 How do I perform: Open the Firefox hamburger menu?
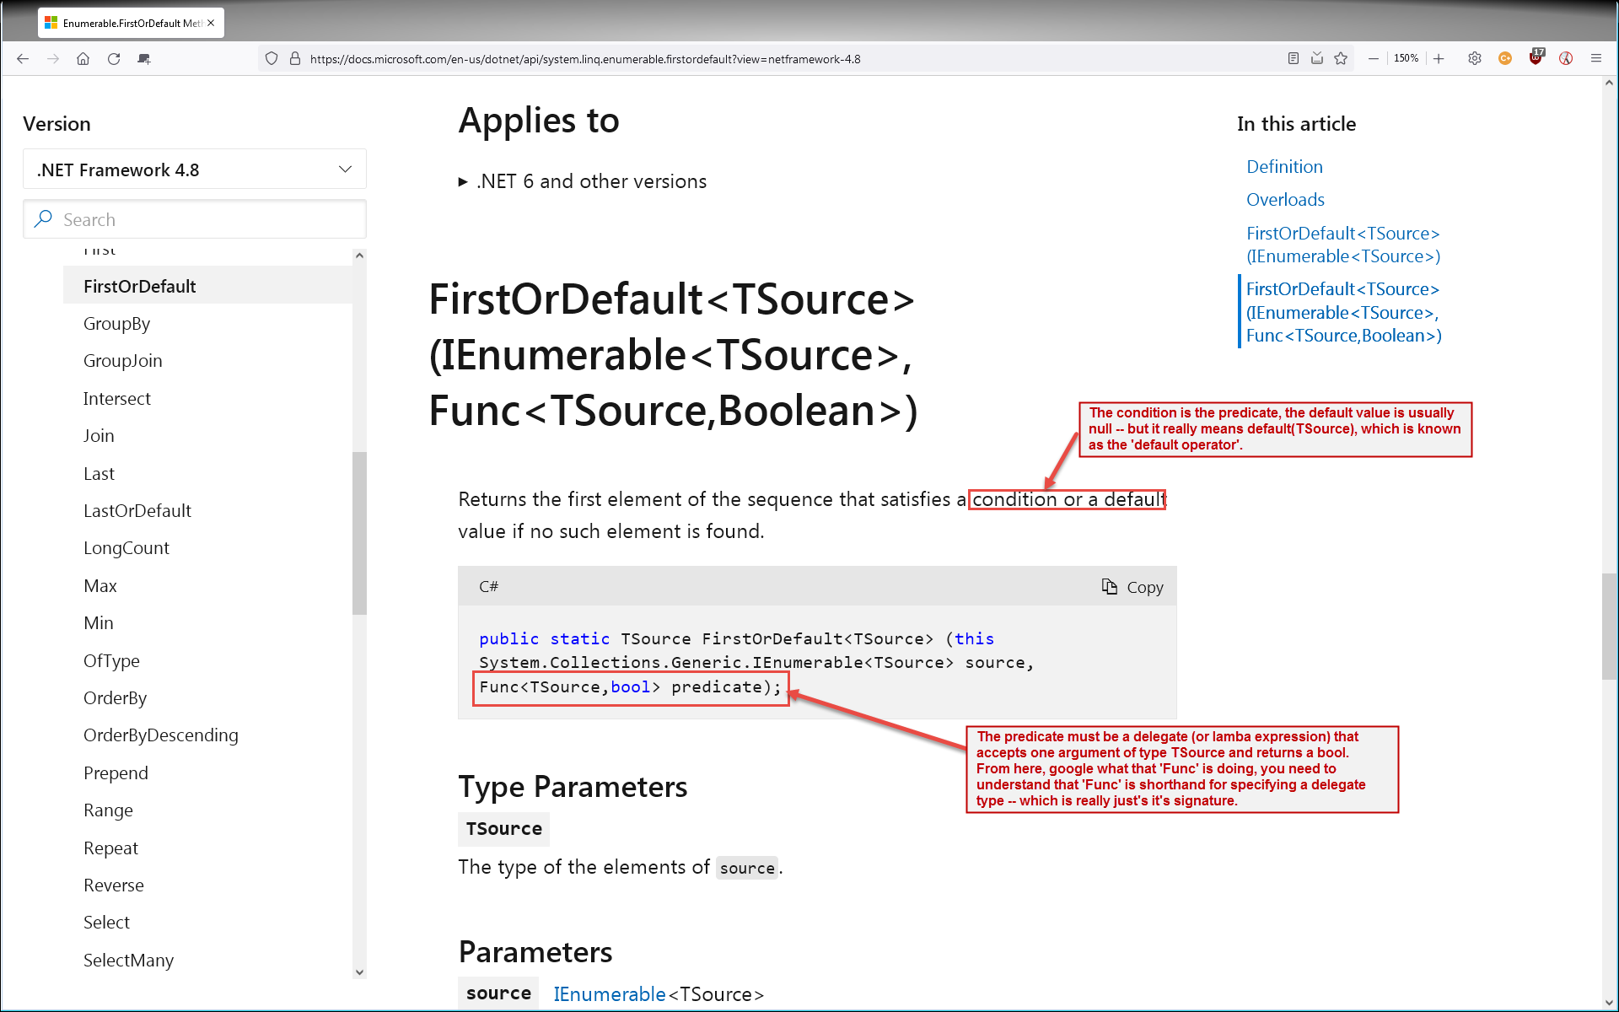tap(1595, 58)
